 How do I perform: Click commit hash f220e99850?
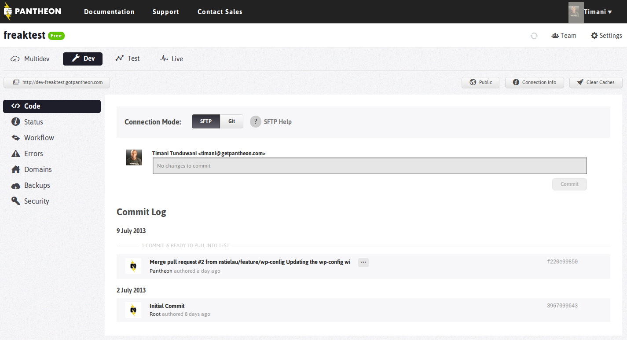(x=562, y=262)
